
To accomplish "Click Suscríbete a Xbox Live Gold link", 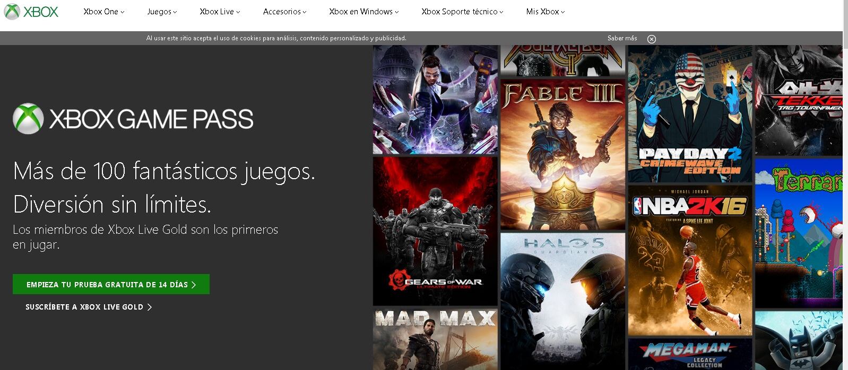I will [89, 307].
